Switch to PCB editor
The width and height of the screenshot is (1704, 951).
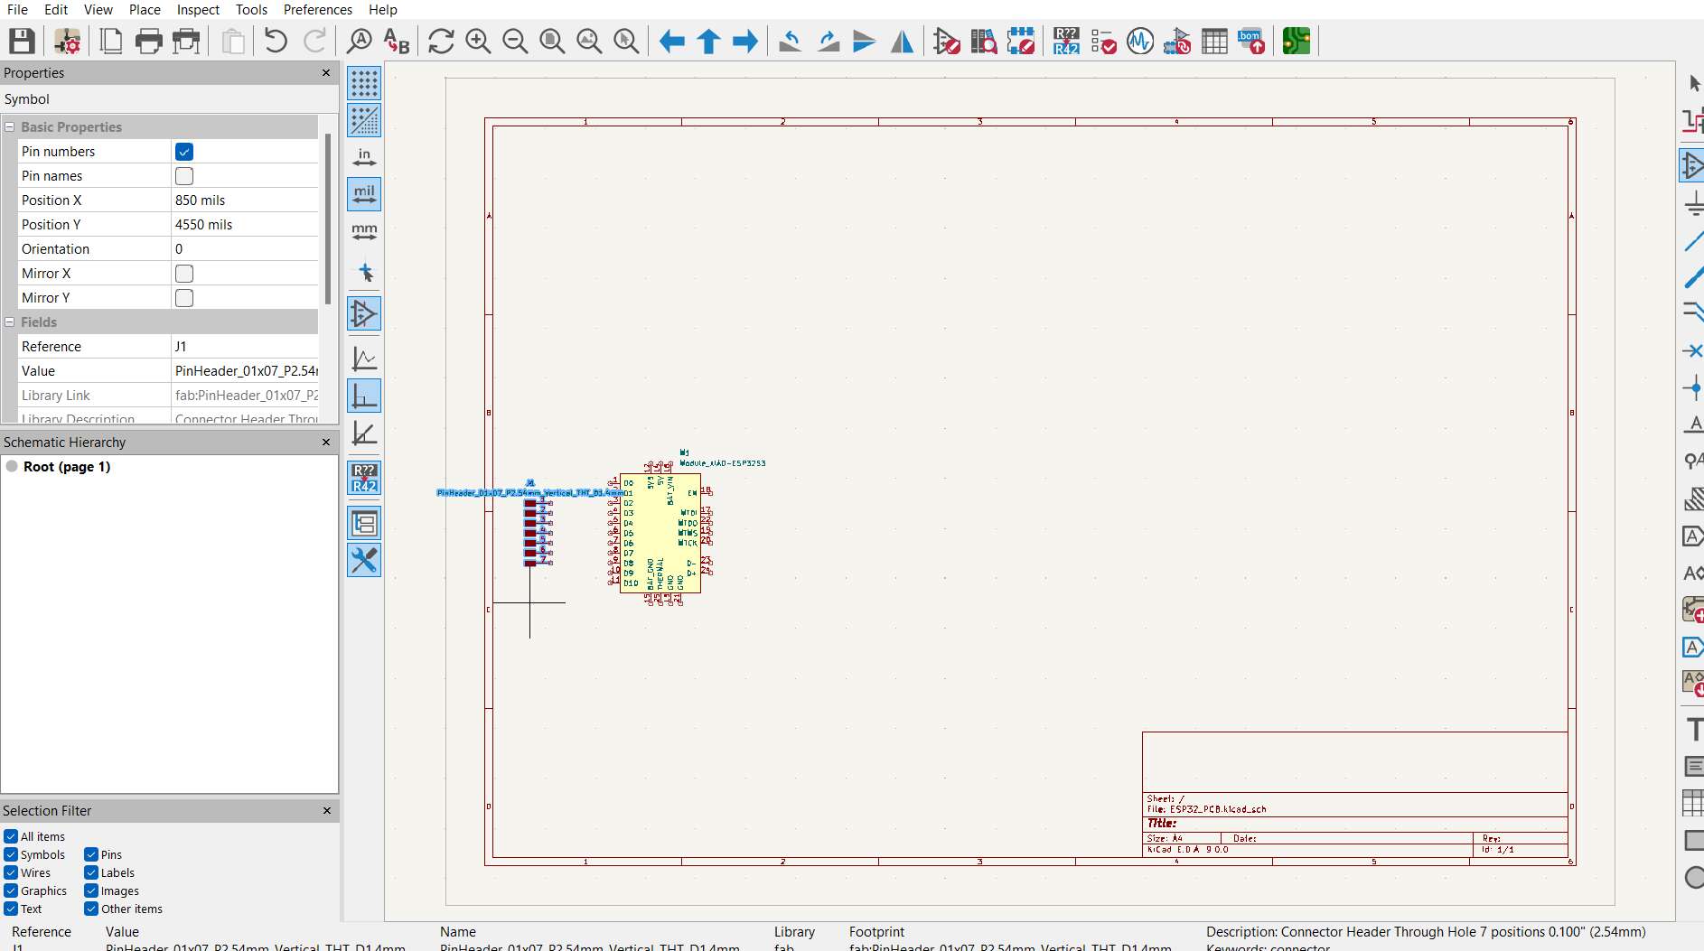coord(1297,41)
